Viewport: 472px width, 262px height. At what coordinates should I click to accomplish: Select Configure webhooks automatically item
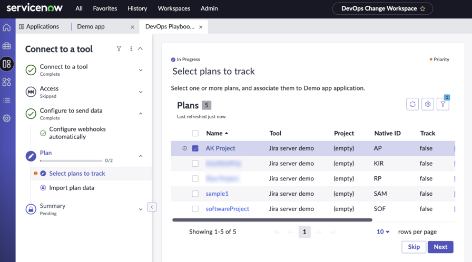click(77, 133)
